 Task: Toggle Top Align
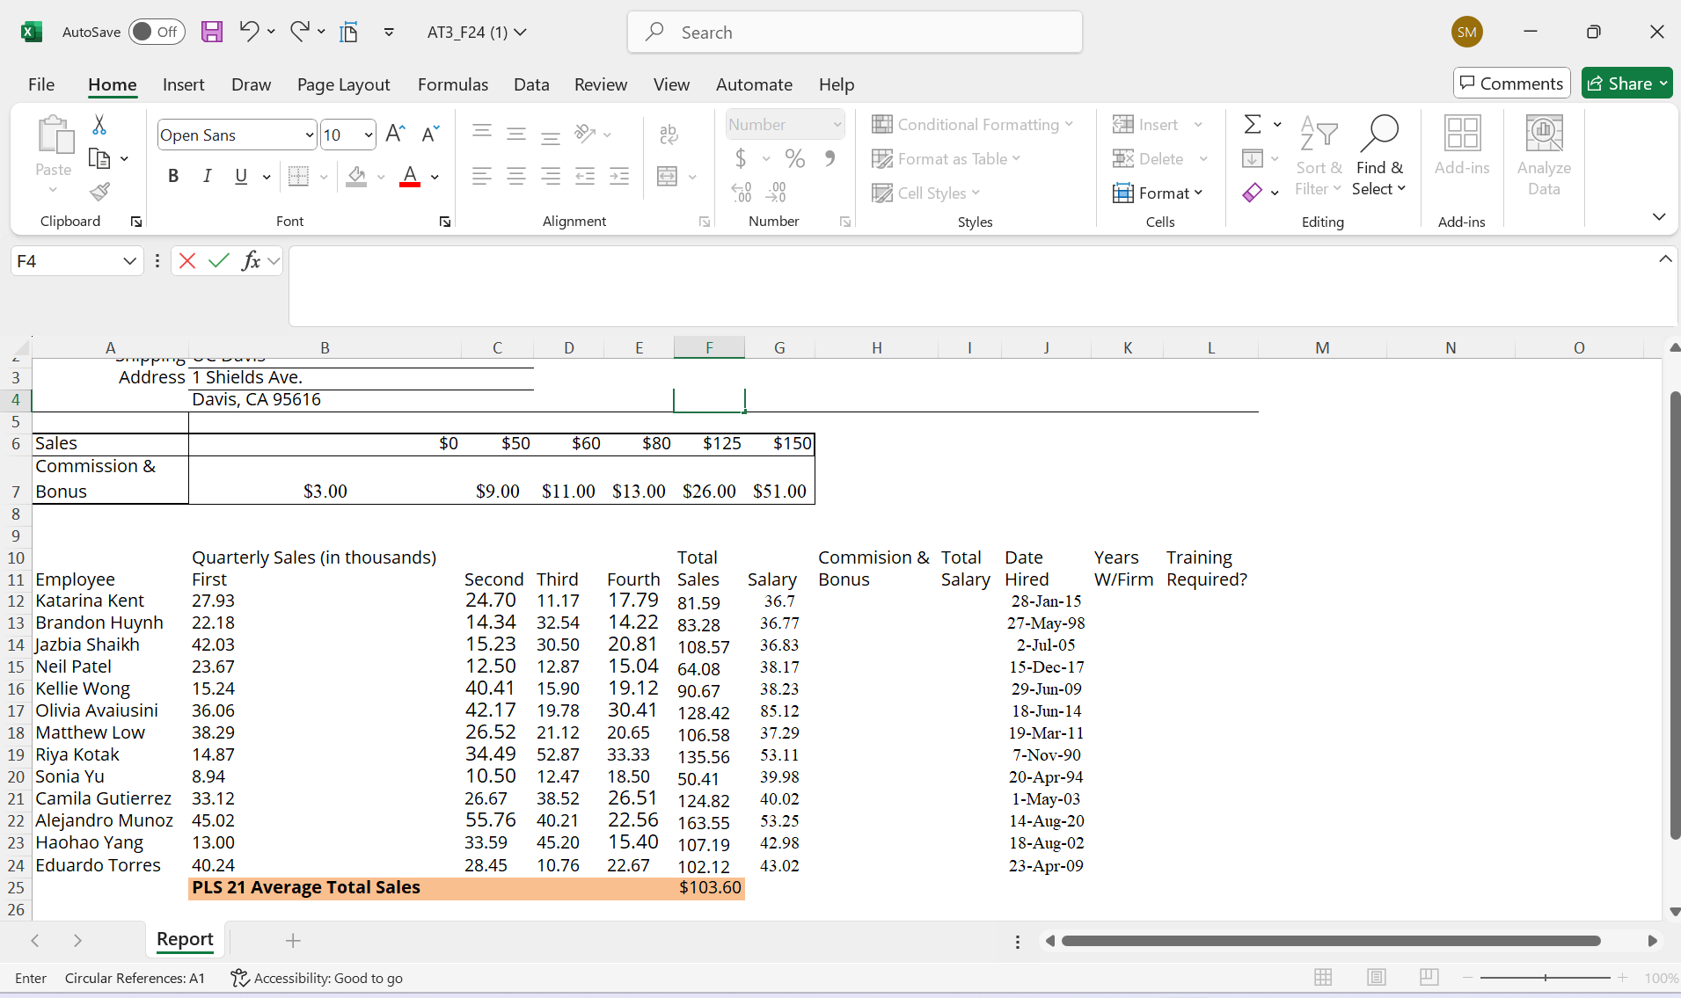[x=481, y=134]
